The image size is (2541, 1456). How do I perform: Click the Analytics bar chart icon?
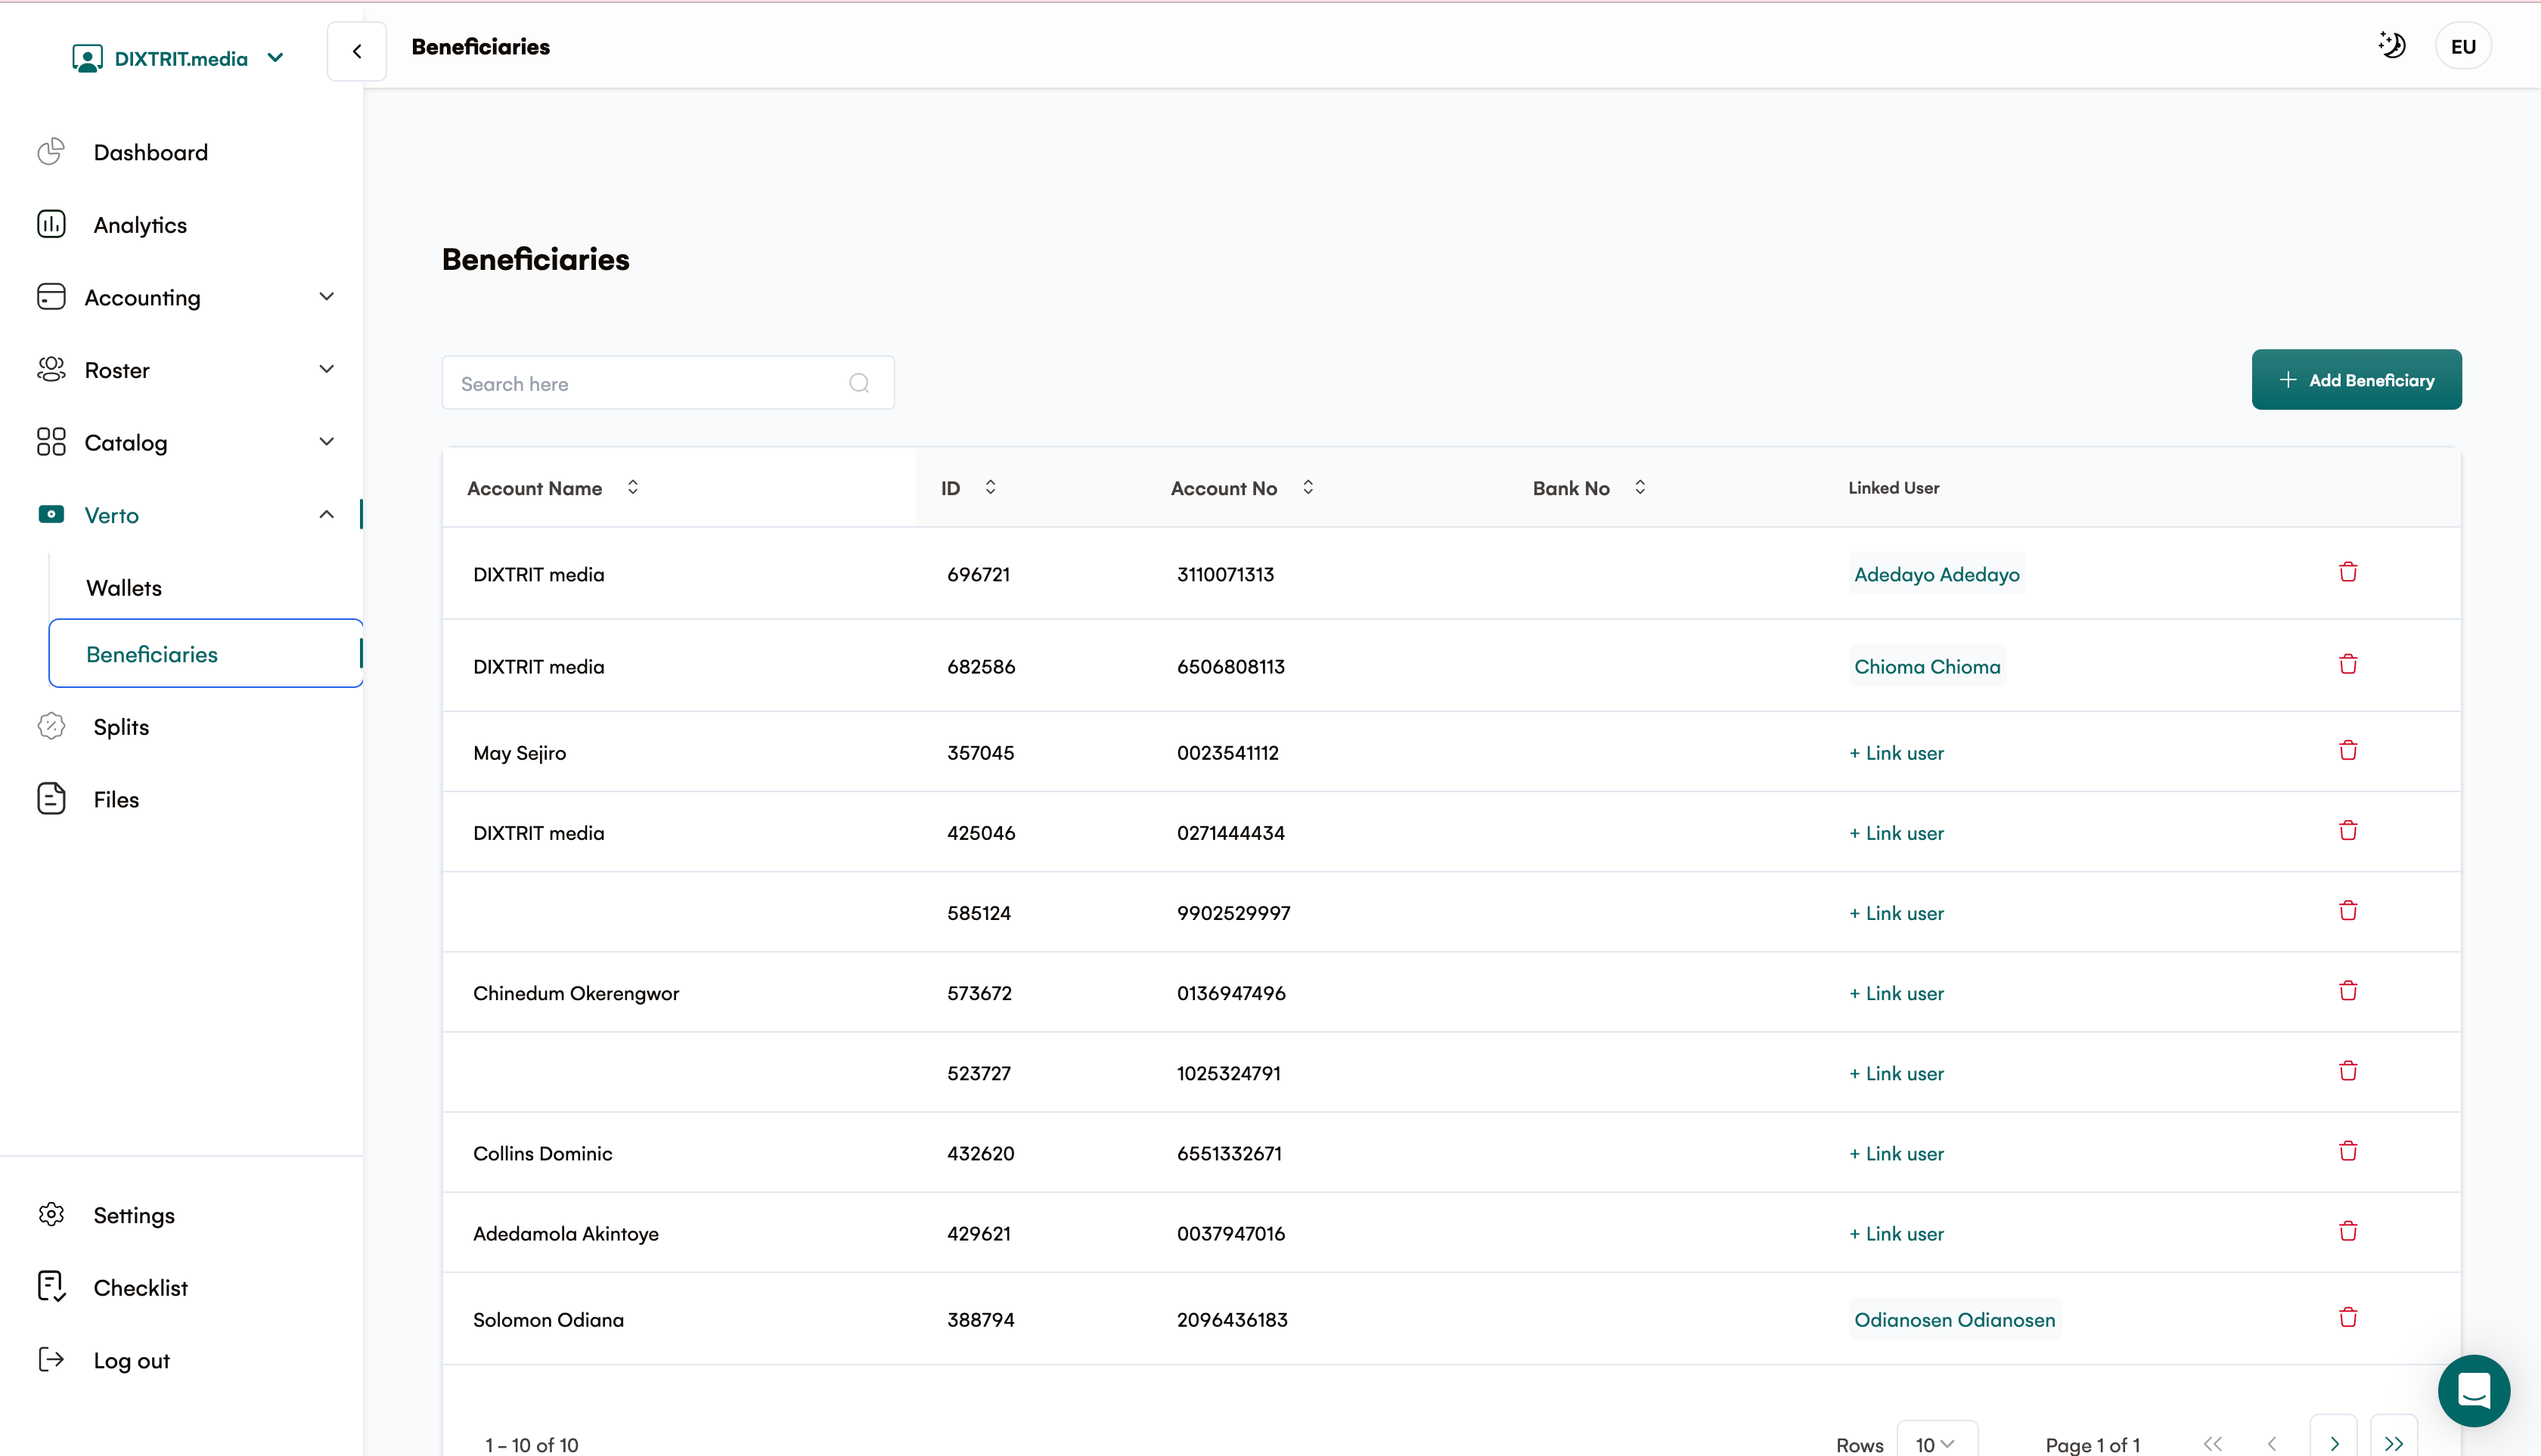51,224
